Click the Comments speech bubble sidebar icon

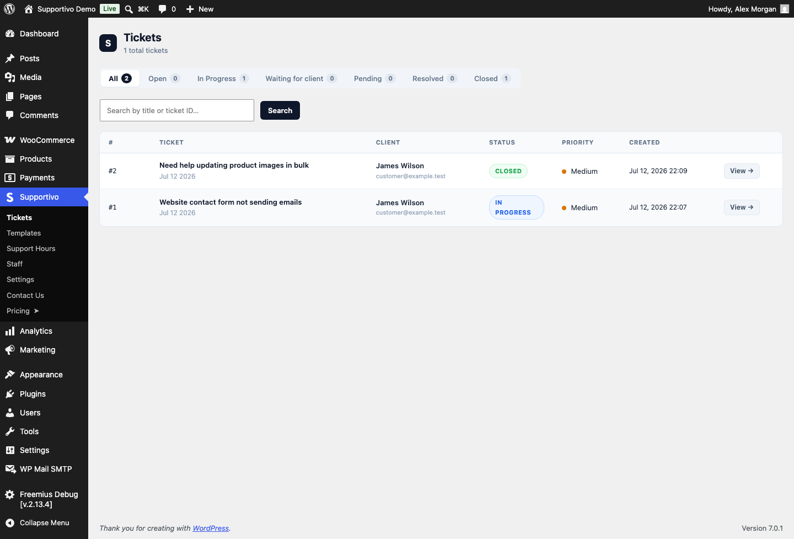pos(10,115)
